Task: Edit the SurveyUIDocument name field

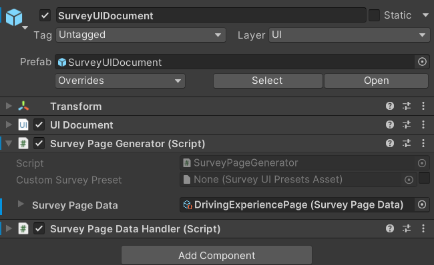Action: (x=211, y=15)
